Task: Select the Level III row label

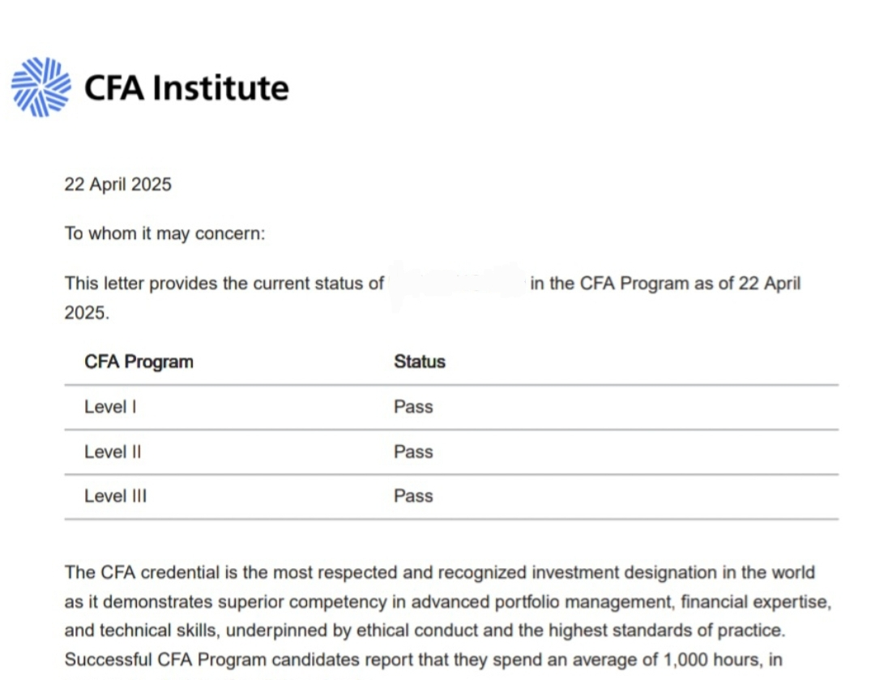Action: coord(116,496)
